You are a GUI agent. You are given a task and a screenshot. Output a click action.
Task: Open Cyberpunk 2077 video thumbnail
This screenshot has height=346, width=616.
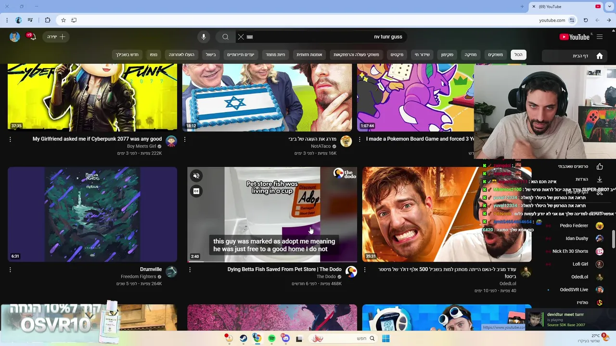tap(92, 98)
